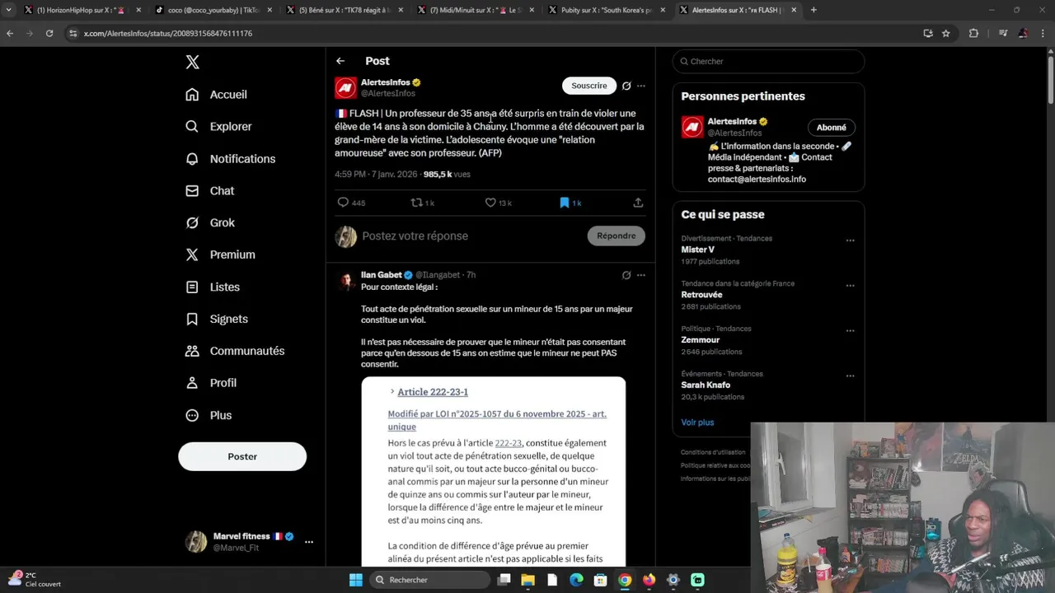The width and height of the screenshot is (1055, 593).
Task: Open more options for Retrouvée trend
Action: (x=850, y=286)
